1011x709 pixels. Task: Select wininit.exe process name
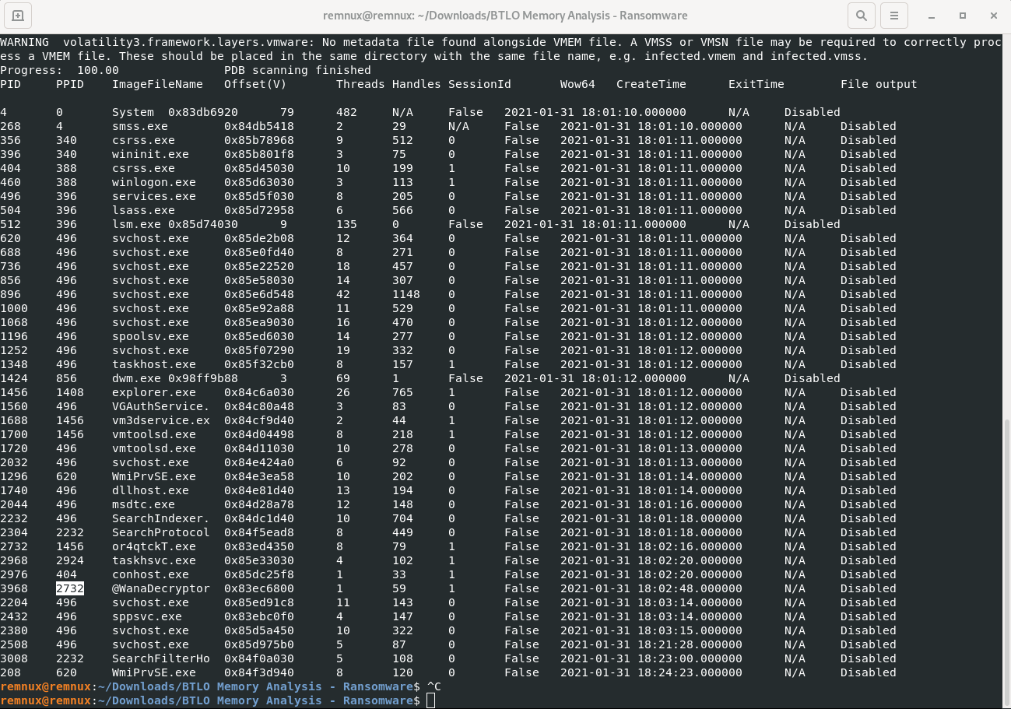click(x=150, y=154)
